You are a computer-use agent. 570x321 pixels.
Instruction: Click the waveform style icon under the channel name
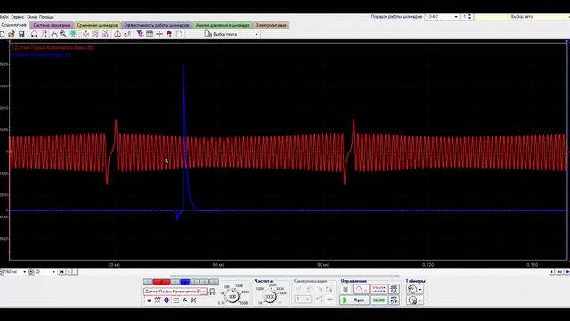[158, 300]
